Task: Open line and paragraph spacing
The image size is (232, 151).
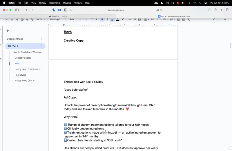Action: pos(152,19)
